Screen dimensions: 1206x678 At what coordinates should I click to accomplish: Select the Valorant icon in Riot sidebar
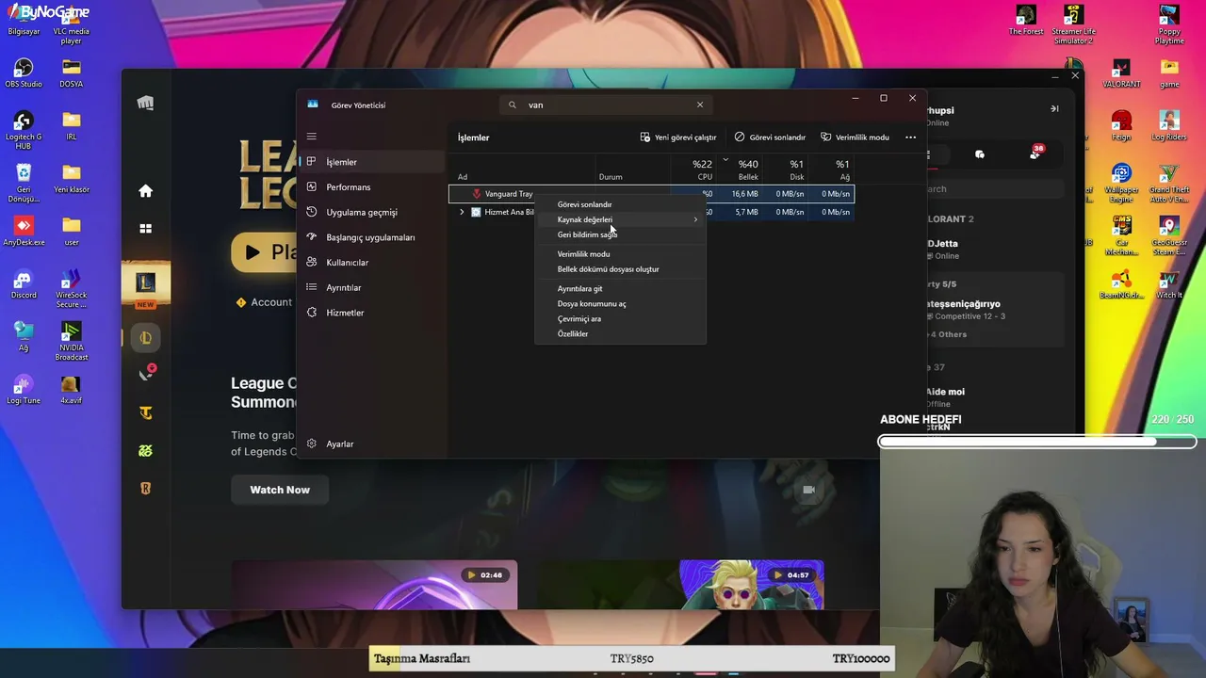pyautogui.click(x=145, y=375)
